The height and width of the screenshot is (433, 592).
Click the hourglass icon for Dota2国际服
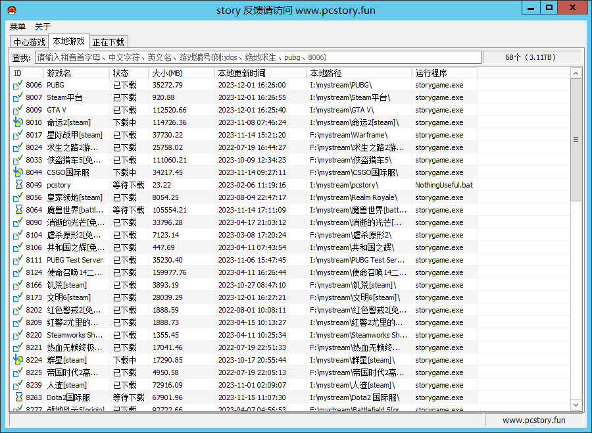pyautogui.click(x=18, y=397)
